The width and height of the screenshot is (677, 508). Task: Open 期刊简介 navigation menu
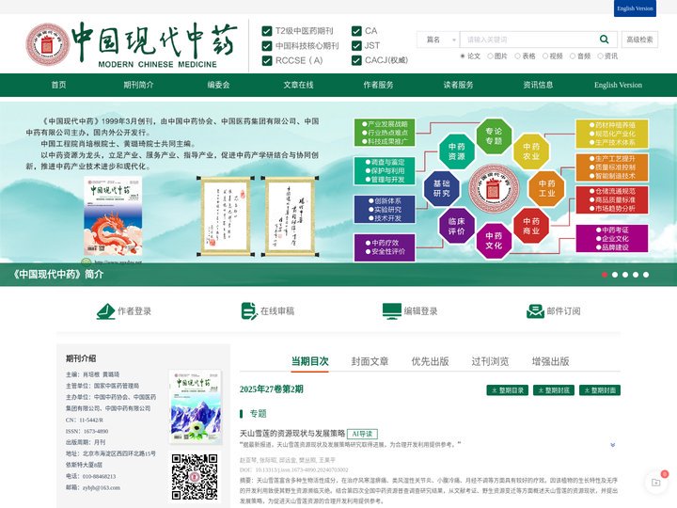click(x=138, y=85)
